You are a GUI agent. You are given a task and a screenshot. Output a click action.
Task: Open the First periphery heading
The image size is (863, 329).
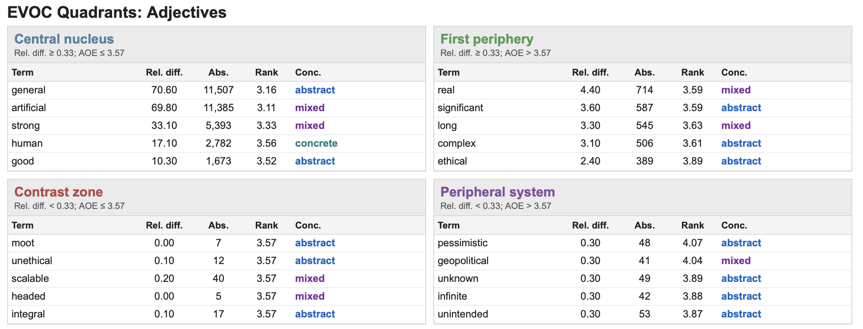coord(487,39)
